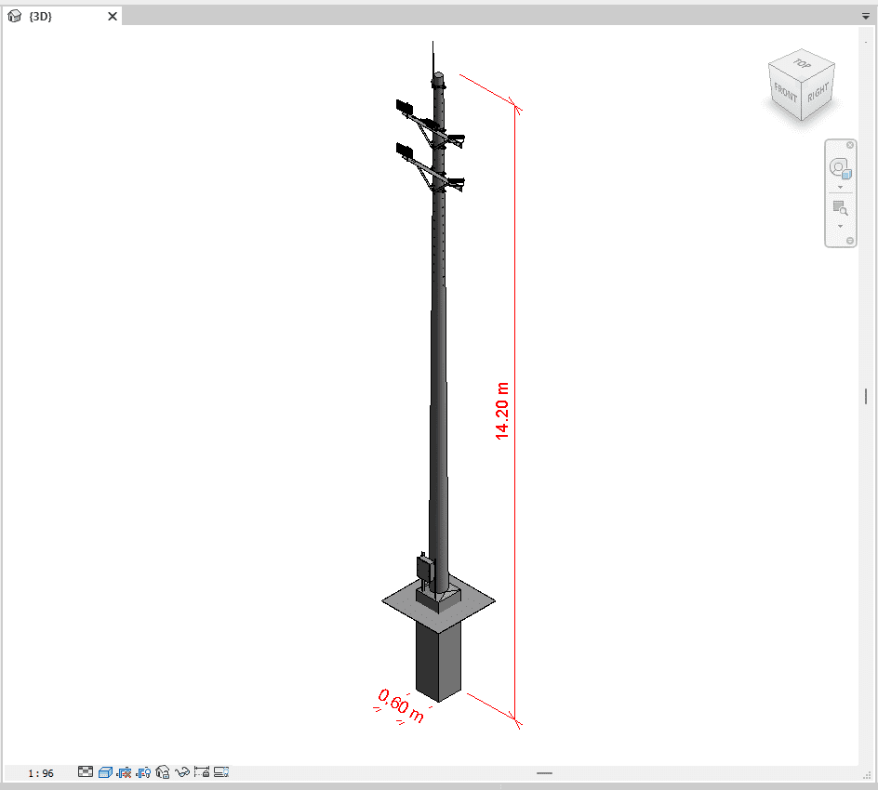Click the Zoom Region icon in navigation bar
The image size is (878, 790).
(x=840, y=208)
